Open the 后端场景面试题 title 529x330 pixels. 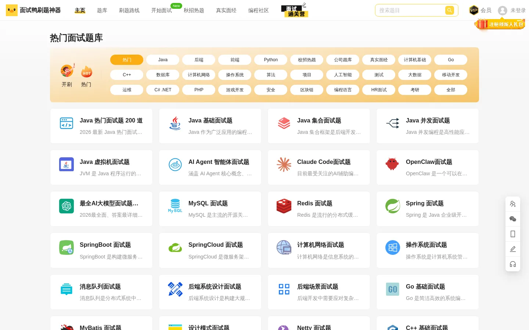click(318, 287)
